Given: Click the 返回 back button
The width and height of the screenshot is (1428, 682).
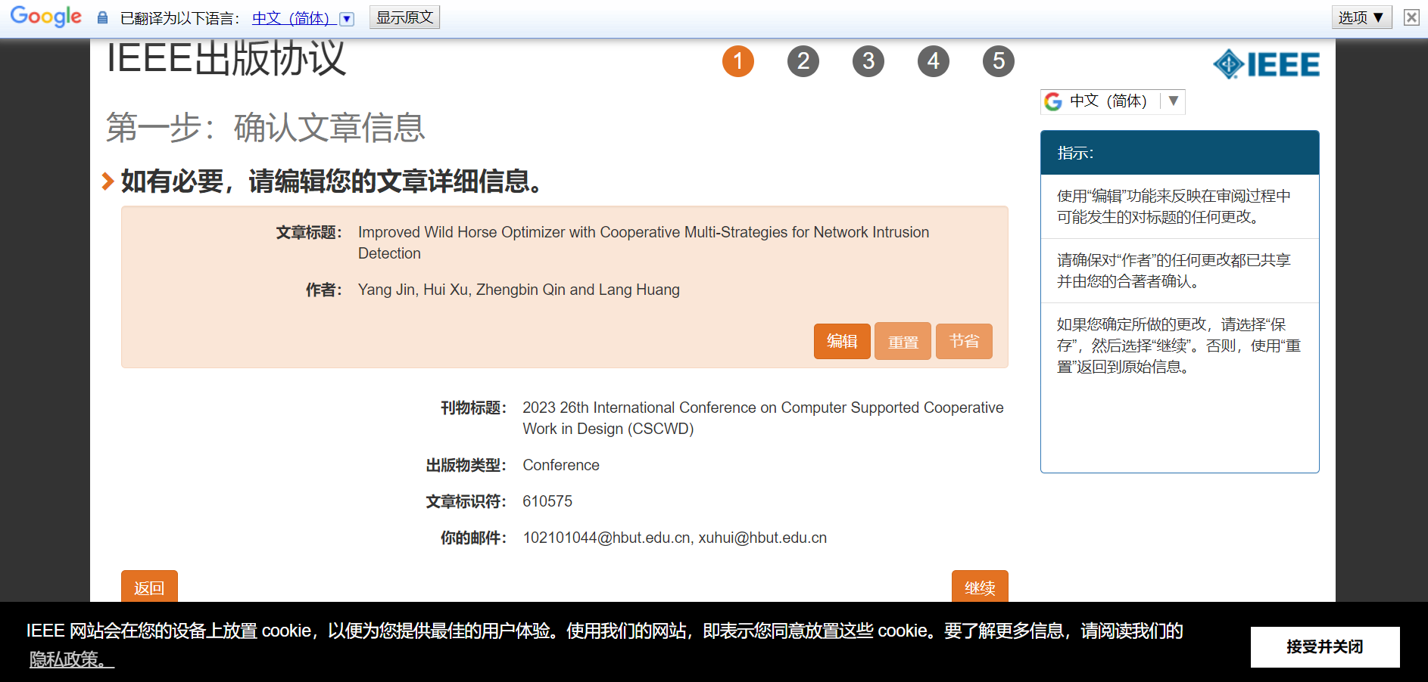Looking at the screenshot, I should (x=149, y=587).
